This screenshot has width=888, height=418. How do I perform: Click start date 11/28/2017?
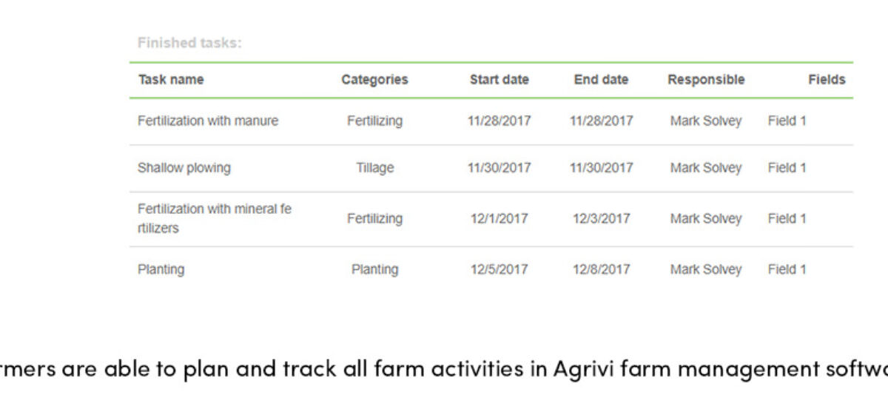(x=499, y=121)
